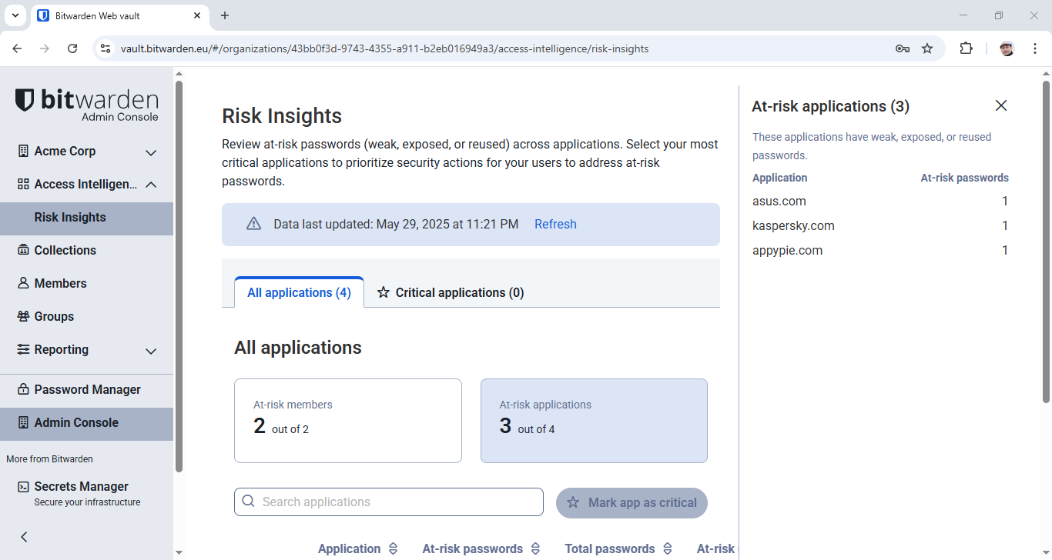1052x560 pixels.
Task: Click the Secrets Manager terminal icon
Action: [x=23, y=486]
